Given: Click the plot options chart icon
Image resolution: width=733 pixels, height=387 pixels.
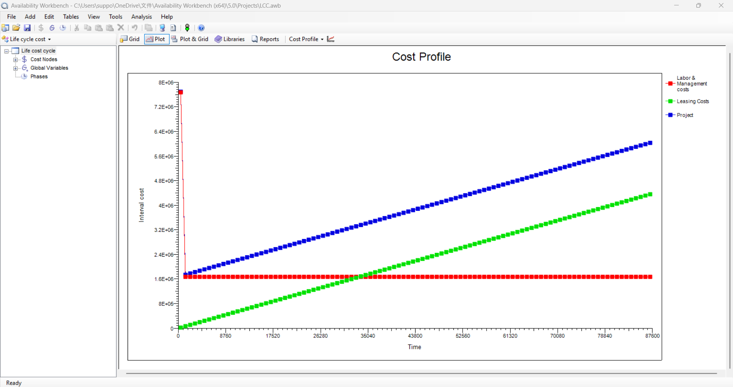Looking at the screenshot, I should (331, 39).
